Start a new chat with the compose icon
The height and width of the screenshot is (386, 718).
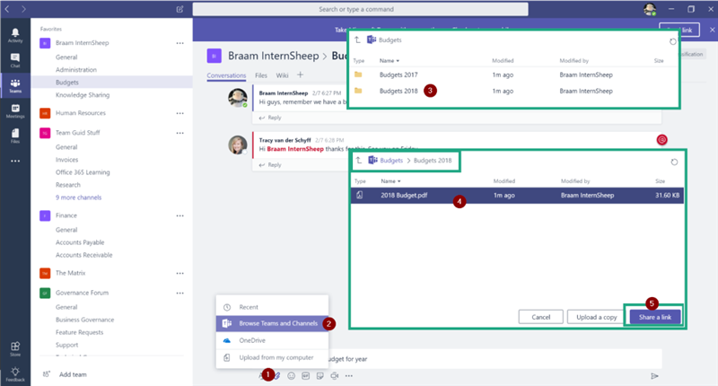coord(180,9)
